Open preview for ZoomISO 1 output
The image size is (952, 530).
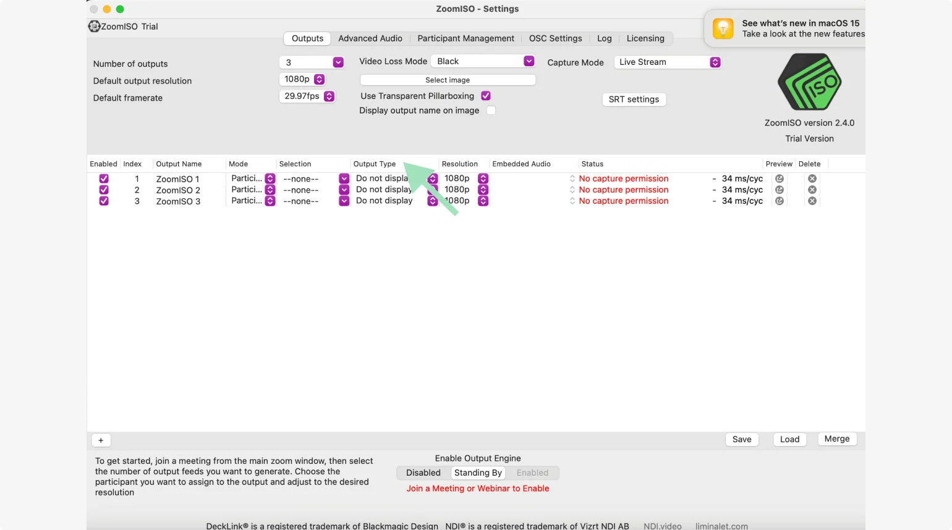coord(779,179)
